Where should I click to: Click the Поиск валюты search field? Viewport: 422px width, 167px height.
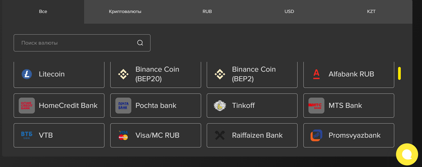pos(77,43)
